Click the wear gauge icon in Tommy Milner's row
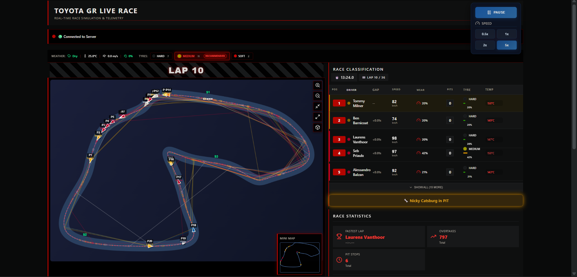 (x=418, y=103)
